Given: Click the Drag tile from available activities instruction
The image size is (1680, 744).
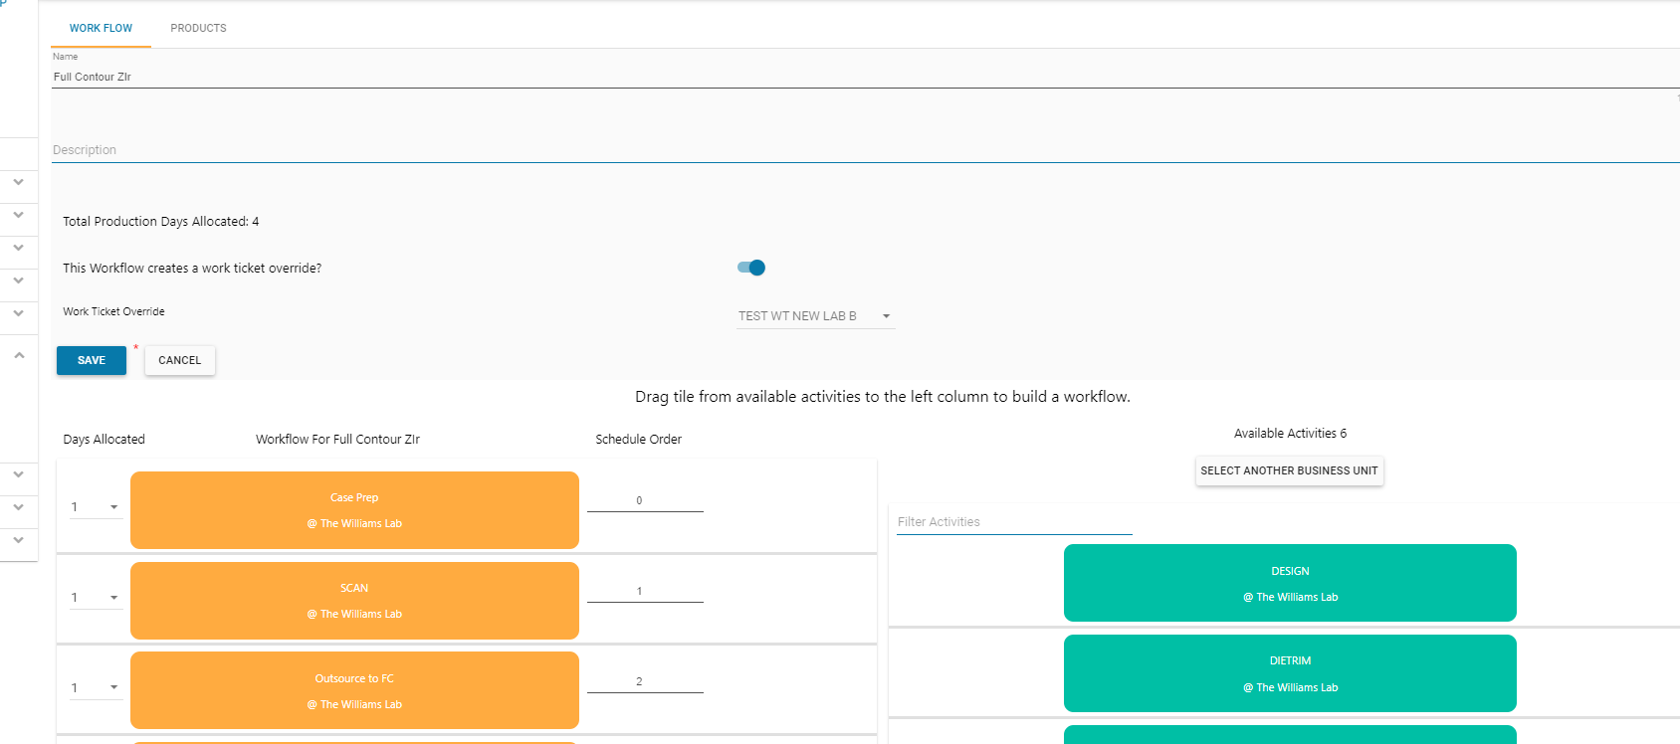Looking at the screenshot, I should coord(883,397).
